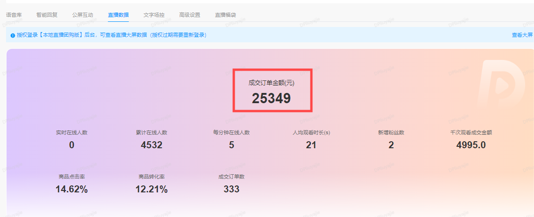The width and height of the screenshot is (534, 217).
Task: Click the 查看大屏 link
Action: coord(522,35)
